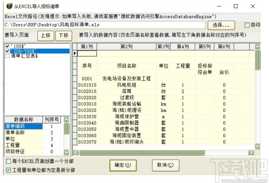
Task: Click the empty selected cell in first row
Action: (x=87, y=53)
